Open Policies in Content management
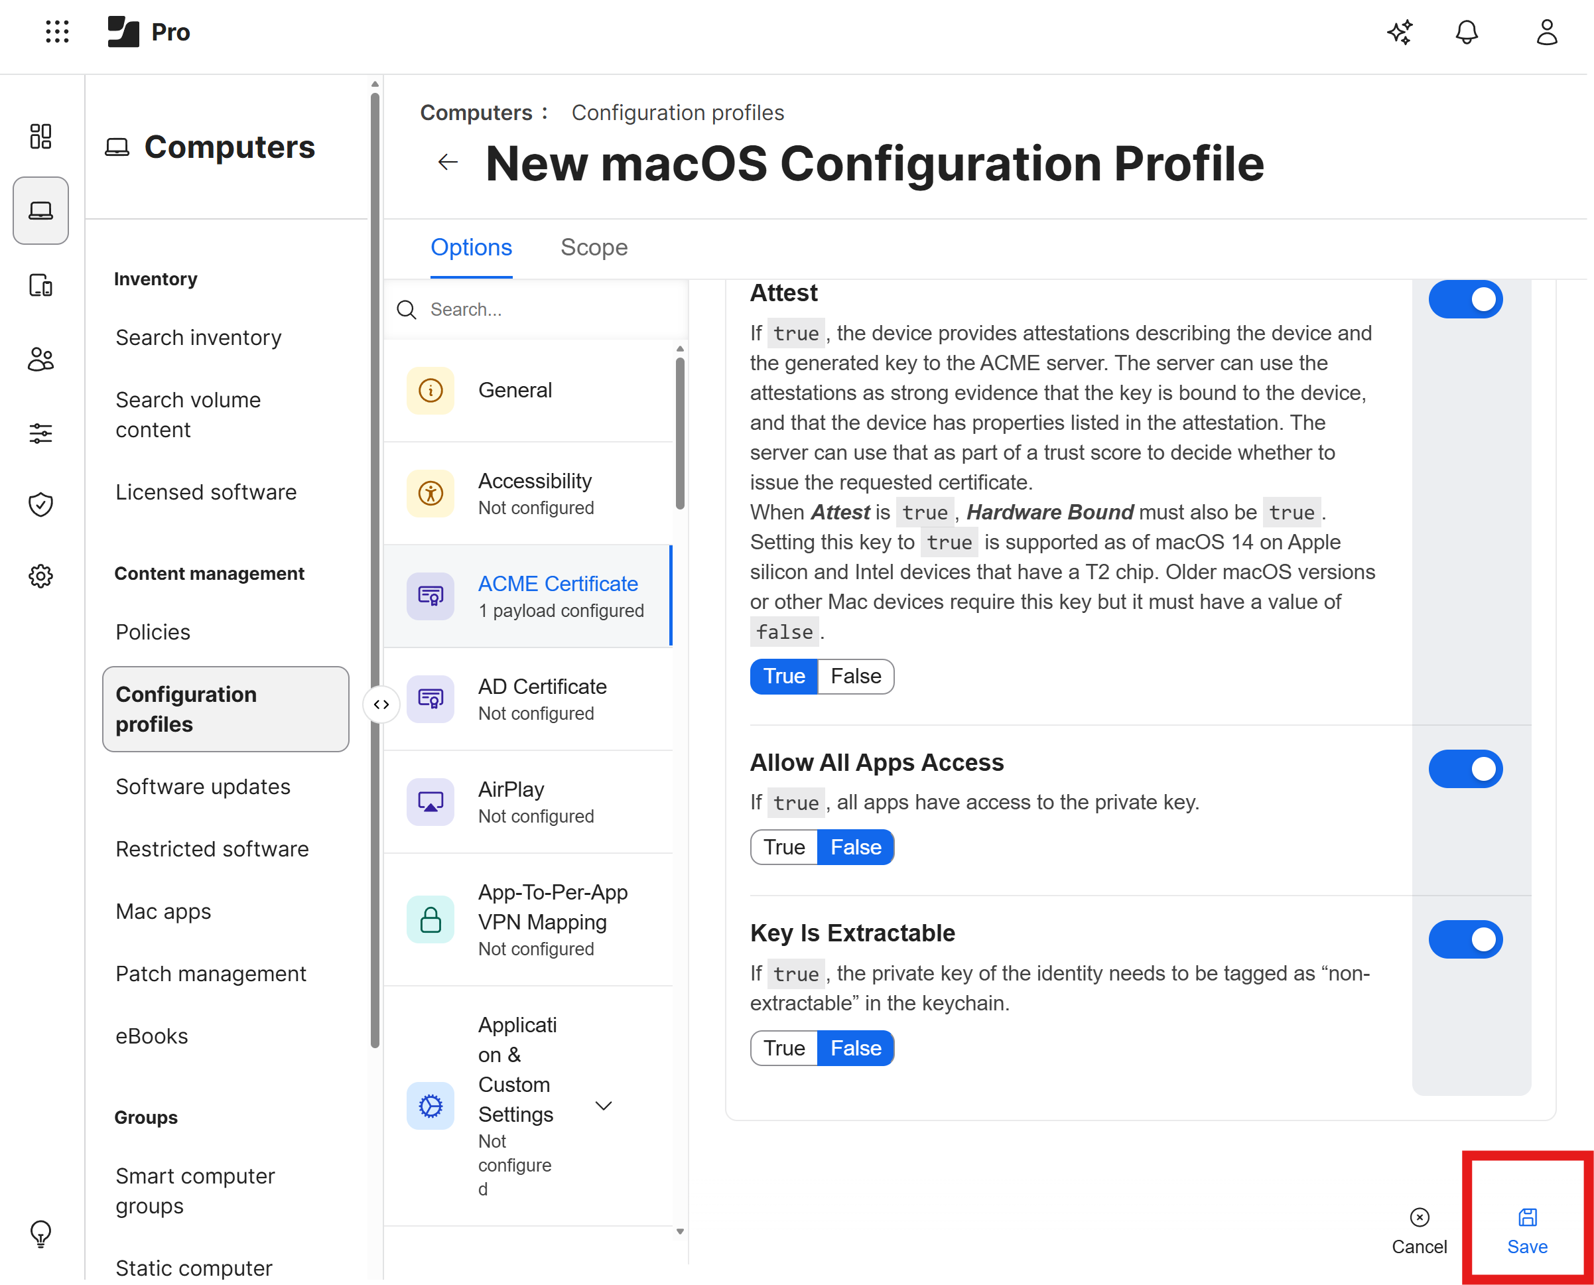The height and width of the screenshot is (1285, 1594). point(153,632)
